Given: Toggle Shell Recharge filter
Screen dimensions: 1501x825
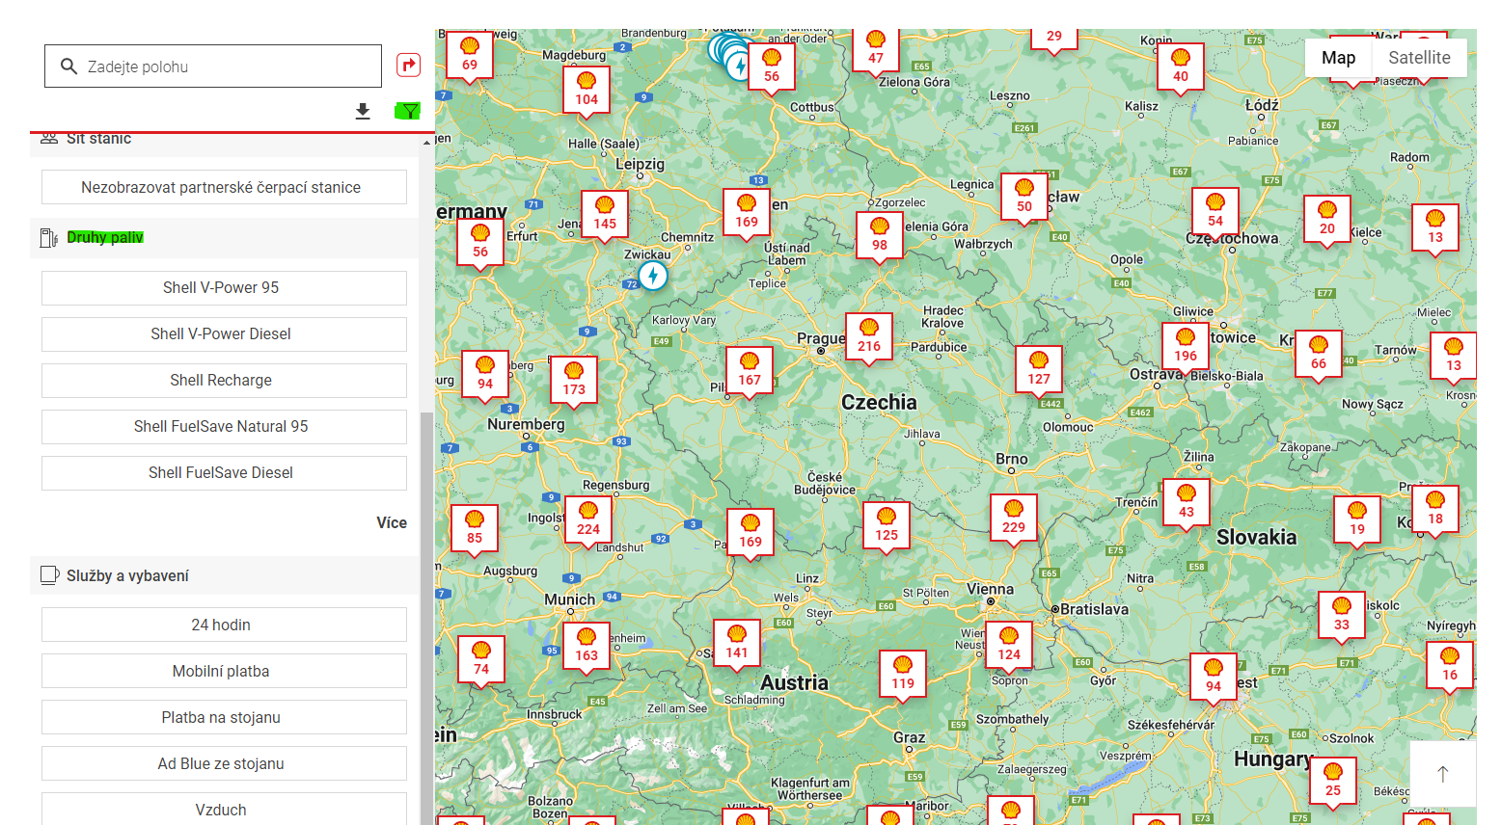Looking at the screenshot, I should pos(224,381).
